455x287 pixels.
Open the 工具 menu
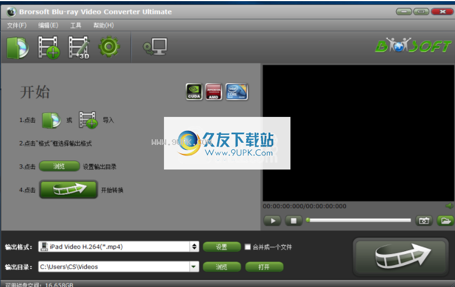(x=76, y=26)
